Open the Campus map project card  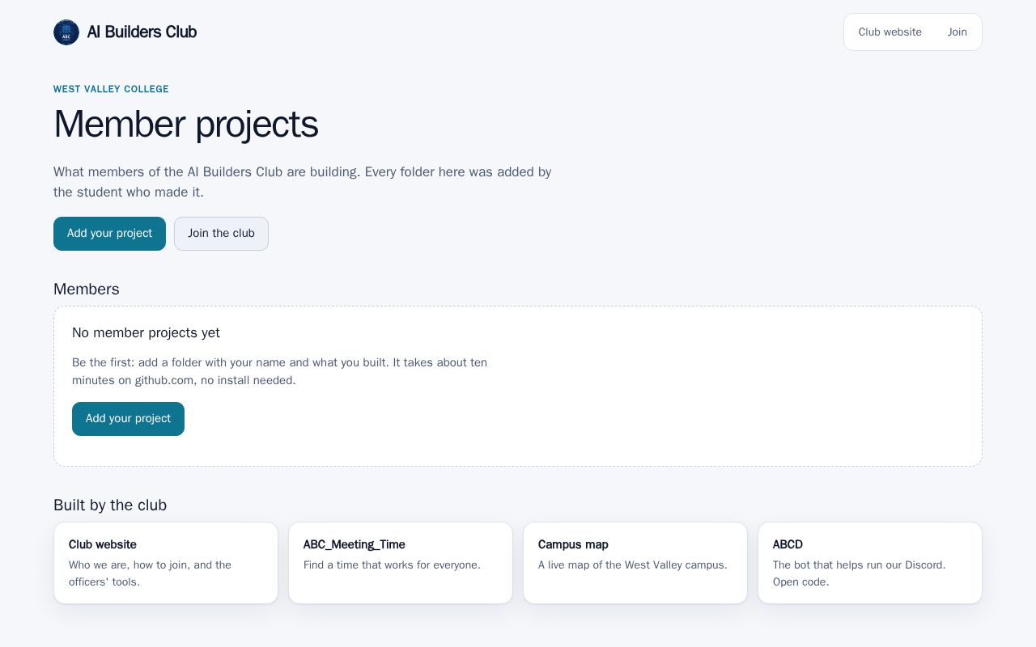[635, 563]
